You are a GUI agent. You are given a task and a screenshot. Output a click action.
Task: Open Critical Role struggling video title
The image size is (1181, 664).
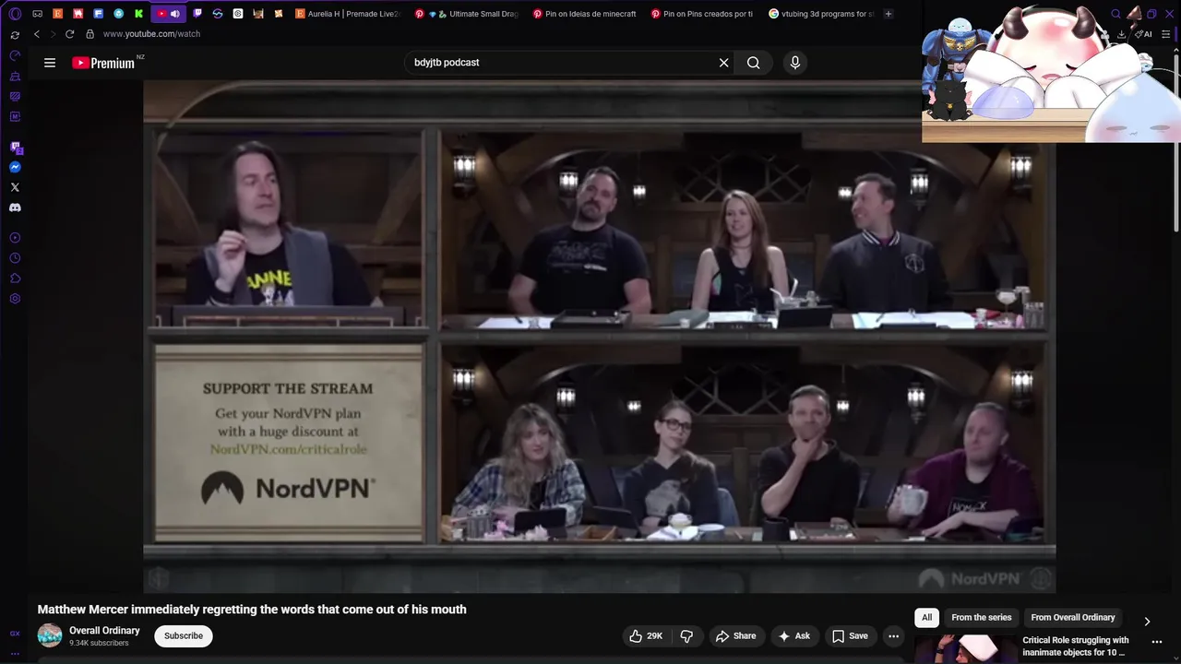click(1076, 646)
